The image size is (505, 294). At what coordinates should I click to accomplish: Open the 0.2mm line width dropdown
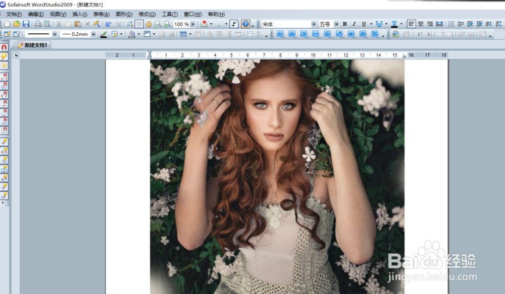(93, 34)
